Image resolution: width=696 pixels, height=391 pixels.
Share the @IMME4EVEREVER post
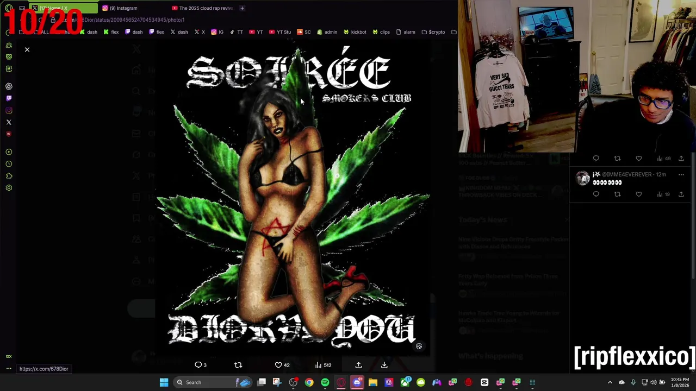click(681, 194)
